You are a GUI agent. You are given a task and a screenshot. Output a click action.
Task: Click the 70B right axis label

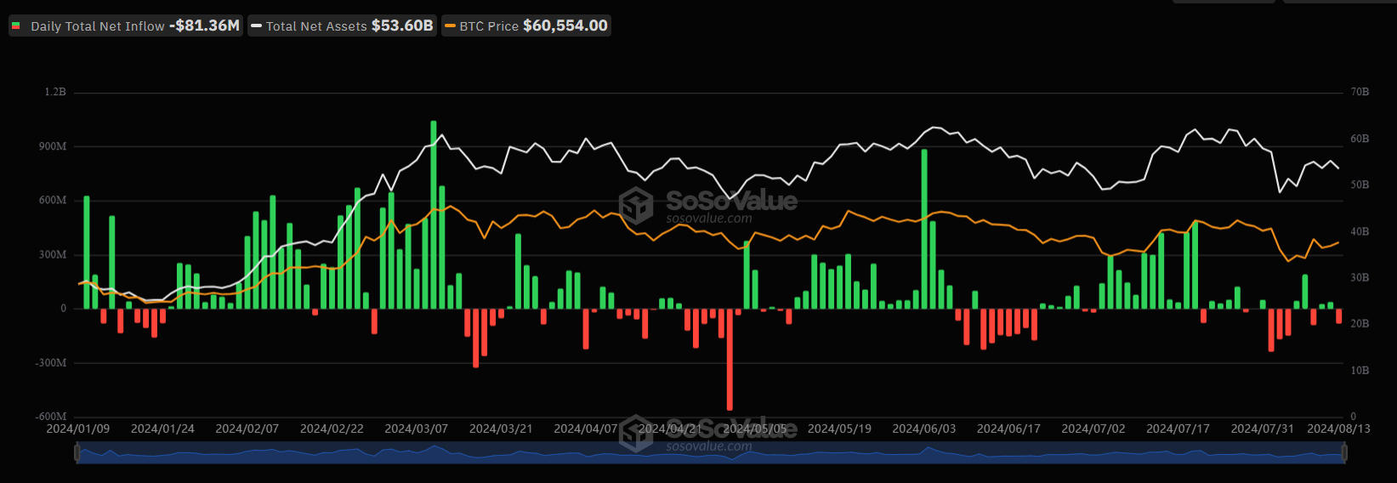click(x=1360, y=92)
